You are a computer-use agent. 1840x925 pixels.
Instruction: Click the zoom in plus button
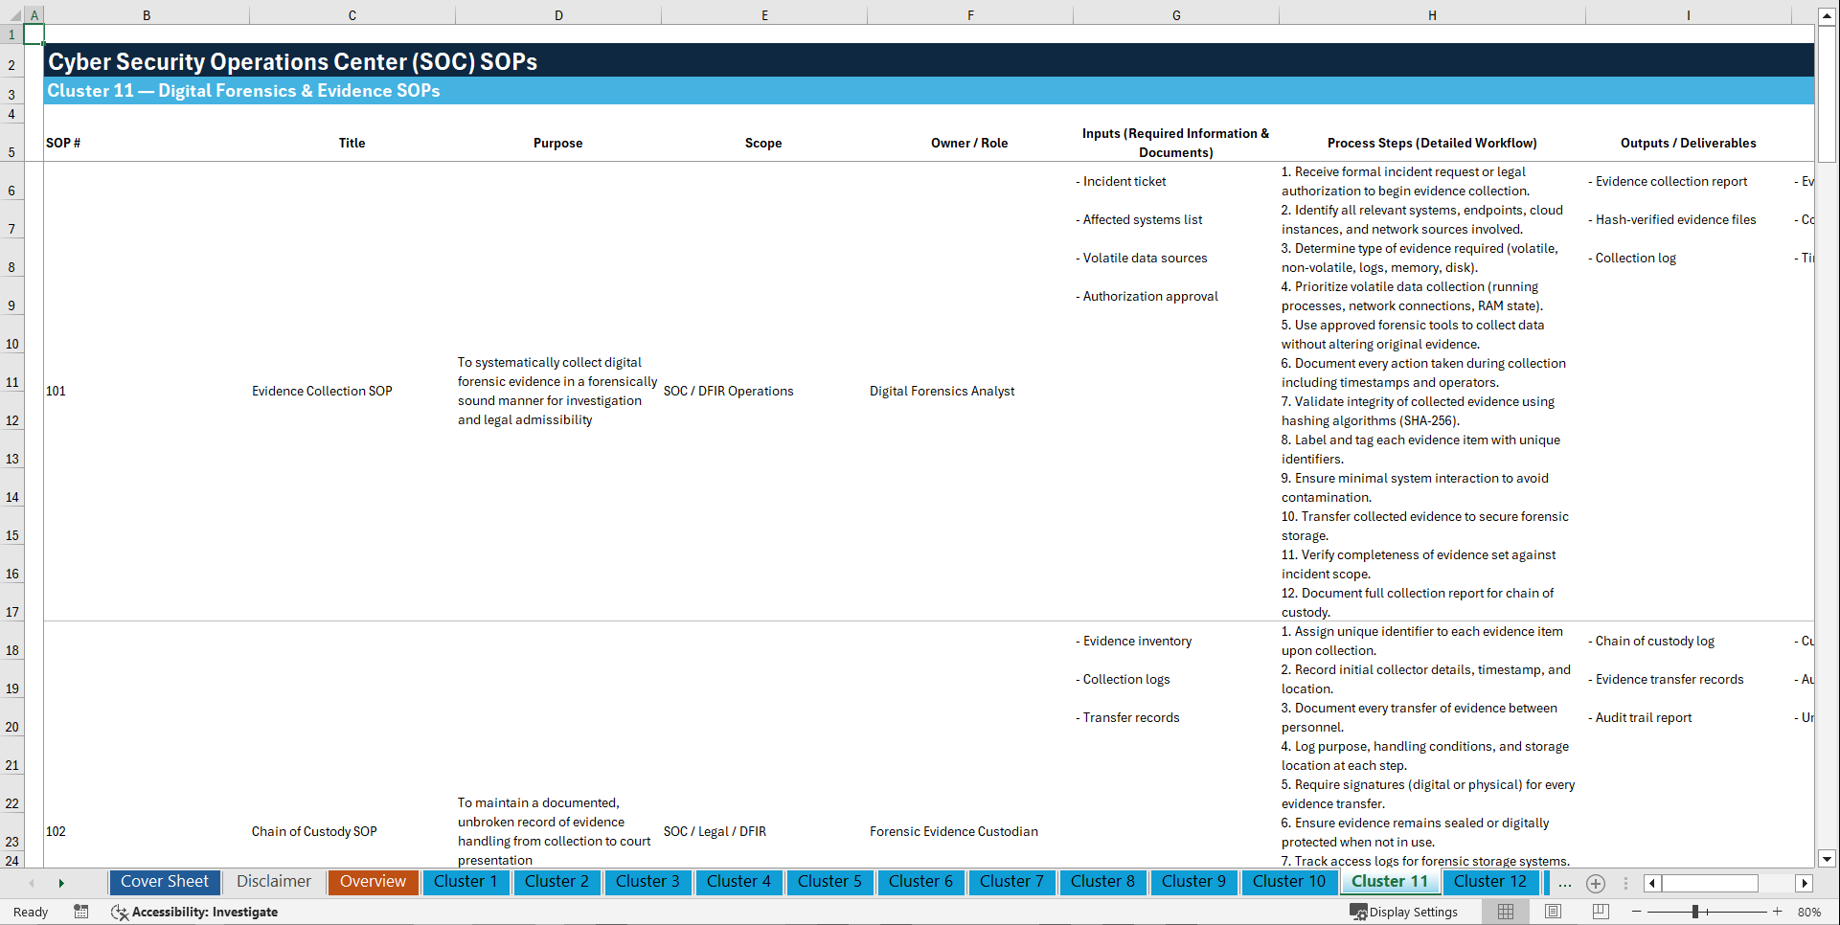click(1778, 912)
